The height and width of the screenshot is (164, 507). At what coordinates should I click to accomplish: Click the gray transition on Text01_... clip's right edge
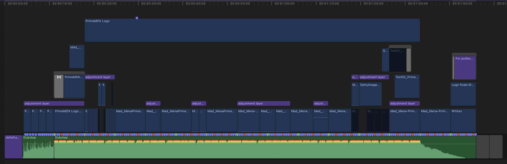coord(409,60)
